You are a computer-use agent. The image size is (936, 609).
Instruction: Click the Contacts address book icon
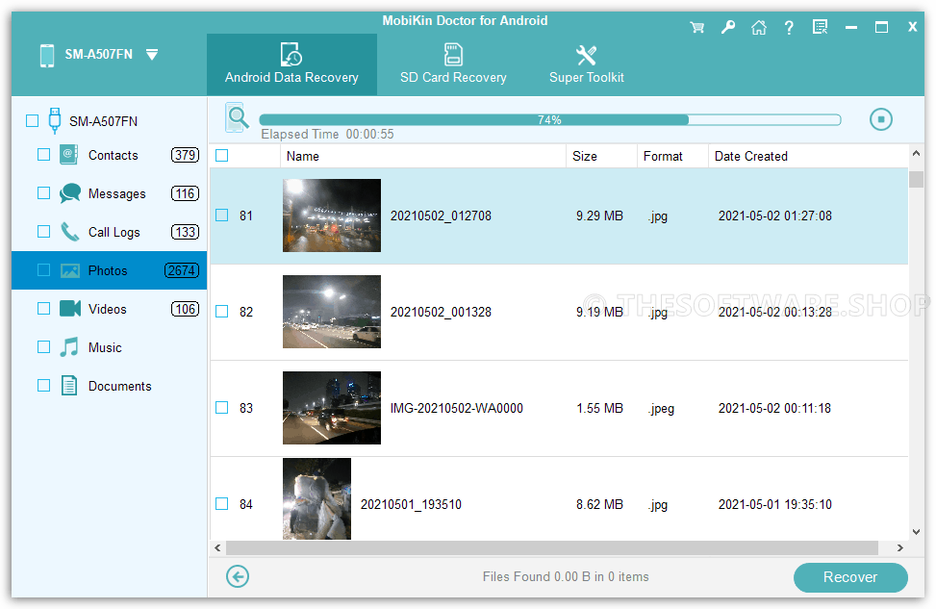click(69, 155)
